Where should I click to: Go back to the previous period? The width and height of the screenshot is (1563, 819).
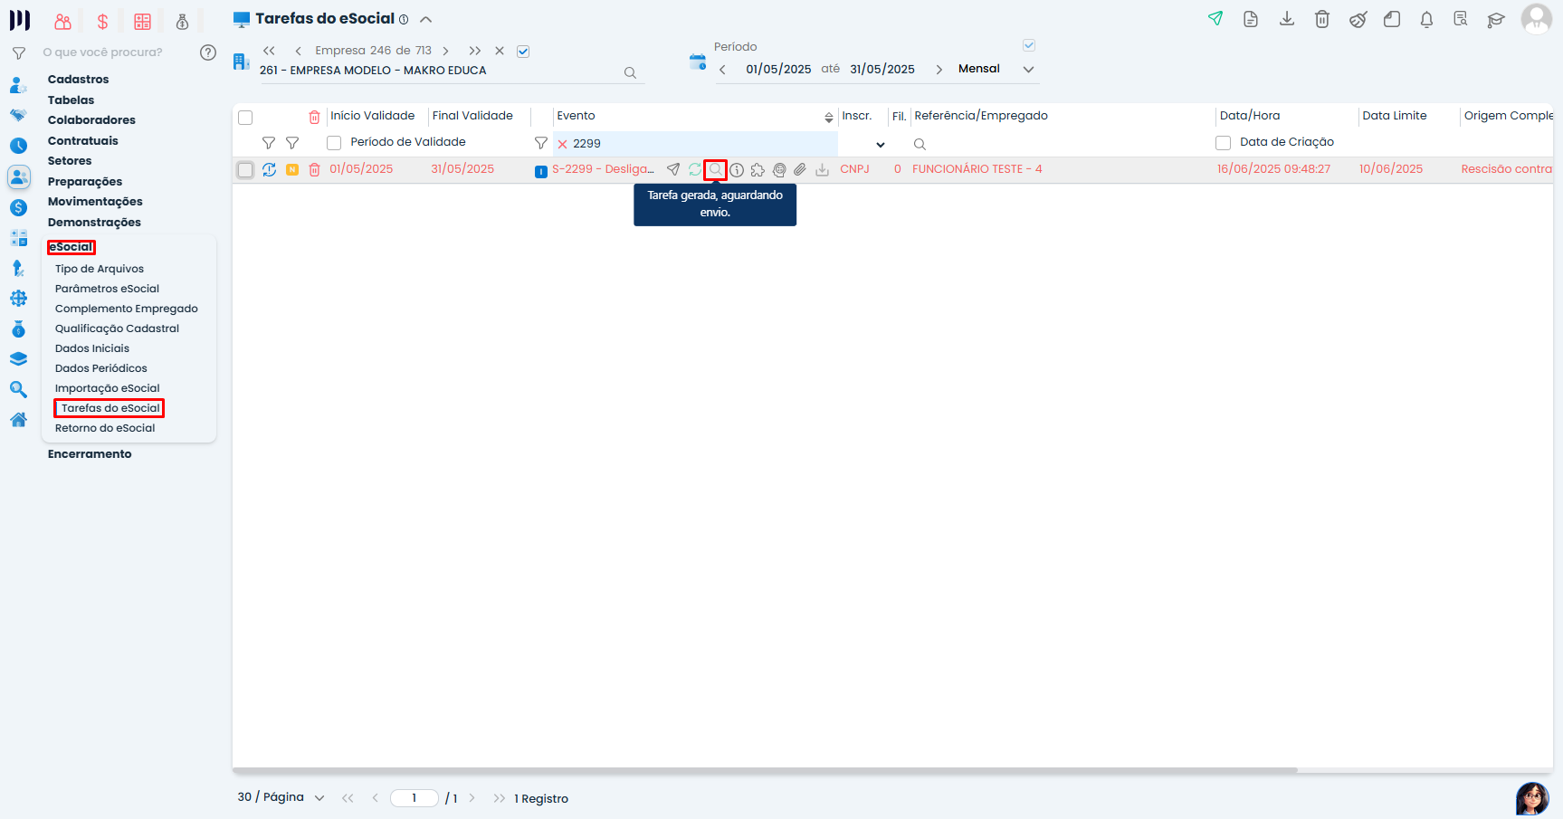tap(722, 70)
